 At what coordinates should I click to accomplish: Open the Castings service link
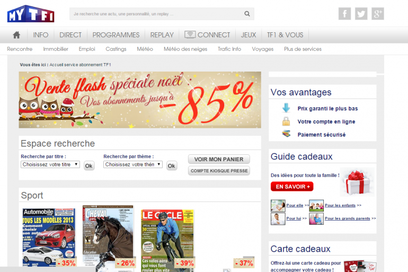(116, 49)
